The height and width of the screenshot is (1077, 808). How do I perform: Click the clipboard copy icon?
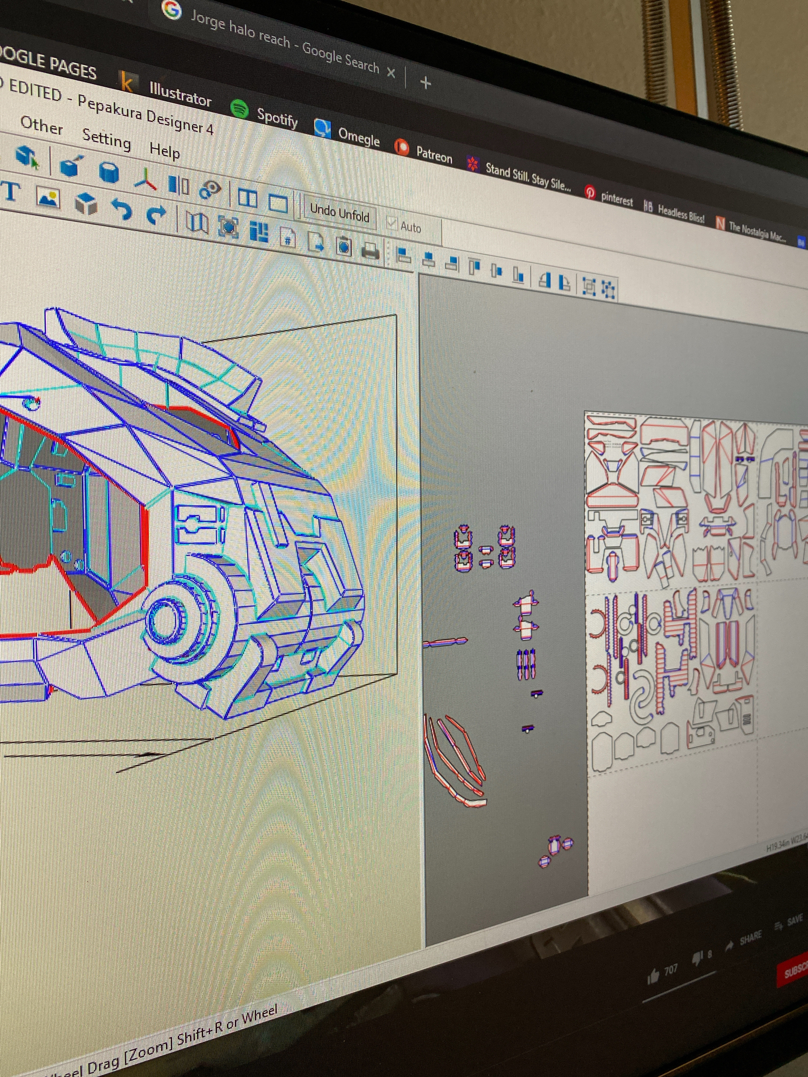pos(343,246)
